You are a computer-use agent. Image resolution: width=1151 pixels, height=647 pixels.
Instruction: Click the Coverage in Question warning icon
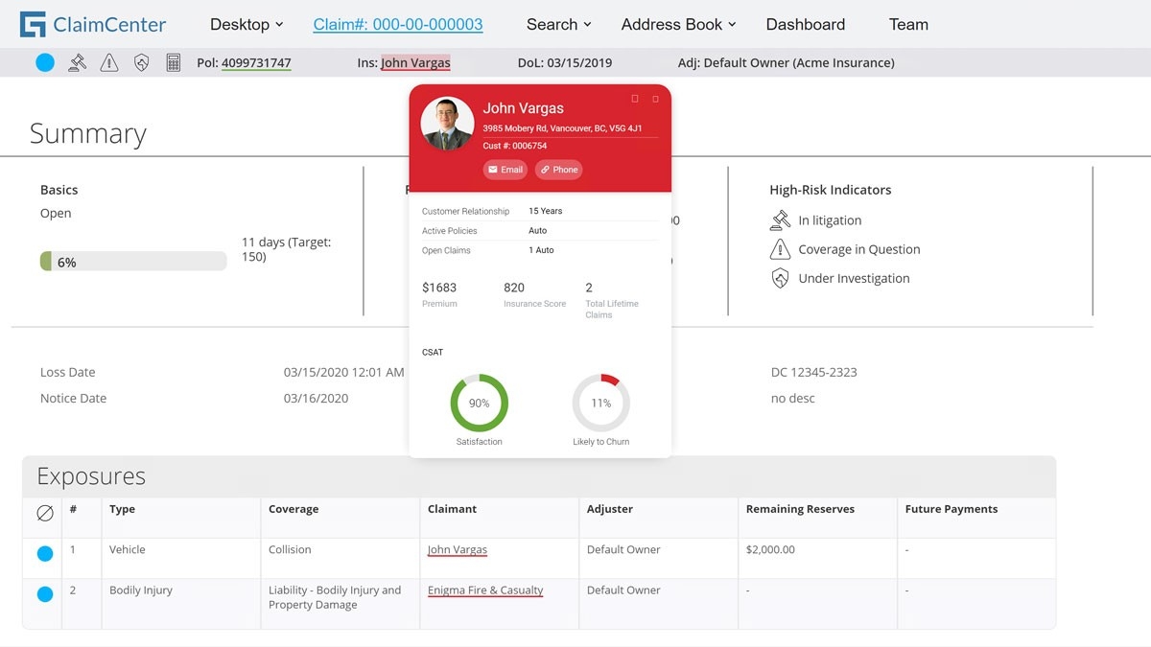tap(783, 249)
